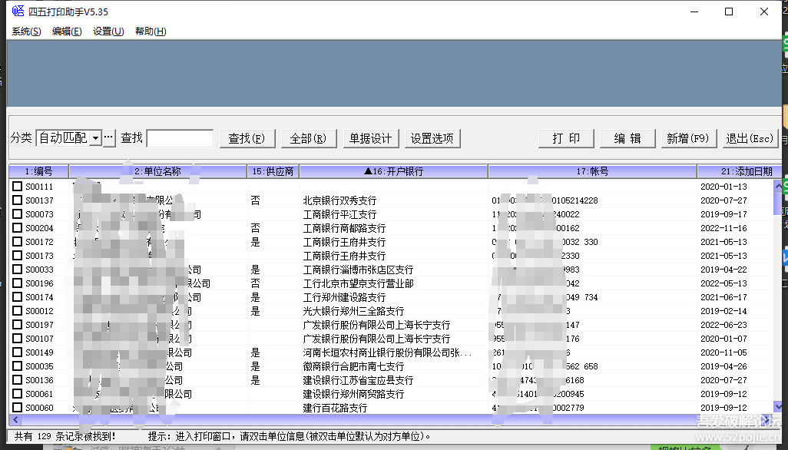Click the 退出(Esc) exit button
788x450 pixels.
tap(750, 138)
